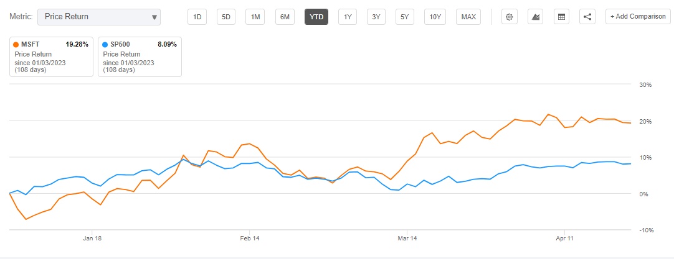Click the orange MSFT color dot
Image resolution: width=674 pixels, height=259 pixels.
click(16, 45)
